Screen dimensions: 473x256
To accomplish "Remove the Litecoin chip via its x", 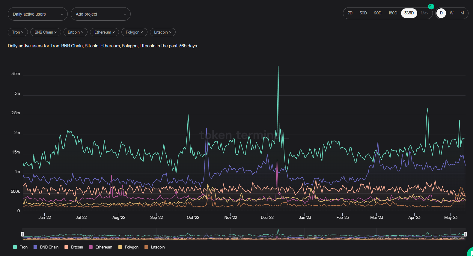I will 170,32.
